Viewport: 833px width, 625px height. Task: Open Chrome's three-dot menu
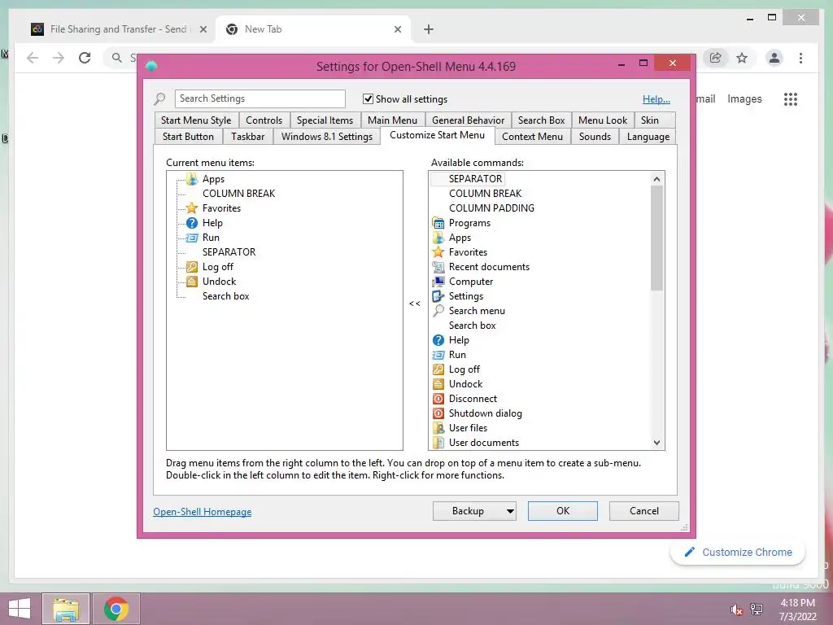[x=800, y=58]
